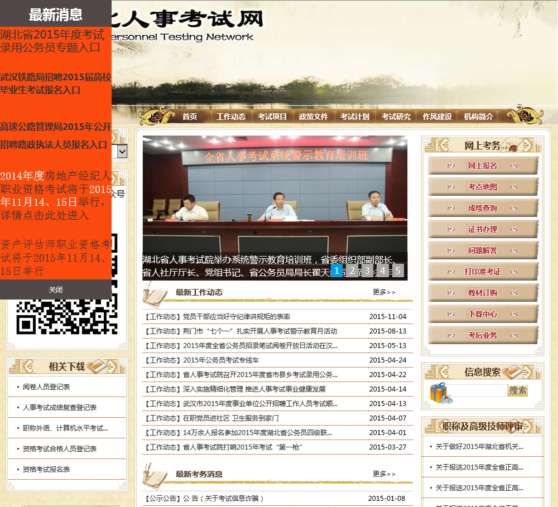
Task: Click the book icon beside 最新工作动态
Action: click(155, 295)
